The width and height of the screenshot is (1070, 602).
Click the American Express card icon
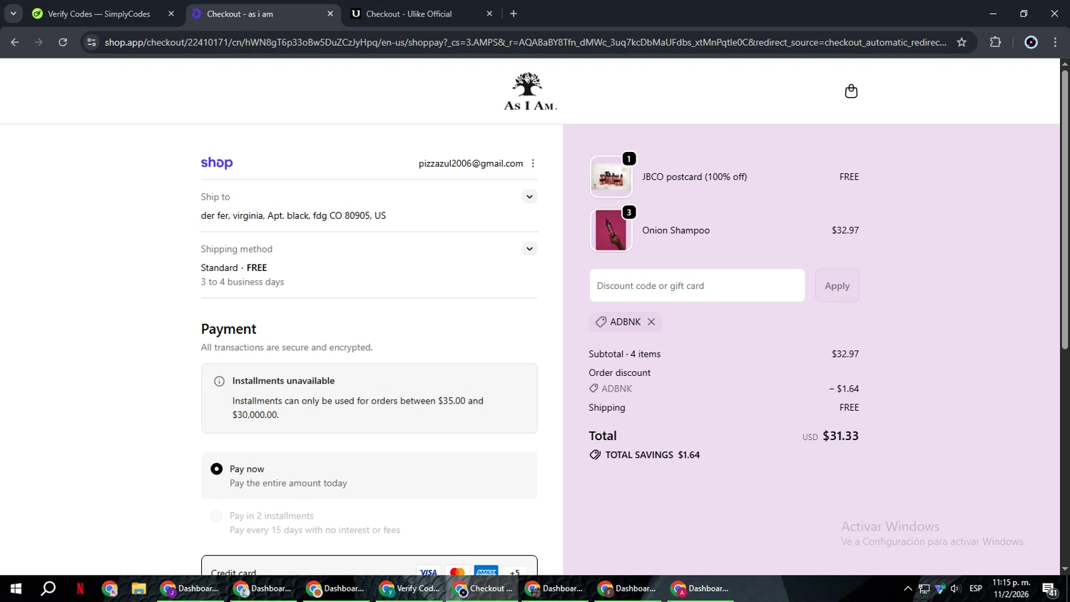[x=486, y=572]
